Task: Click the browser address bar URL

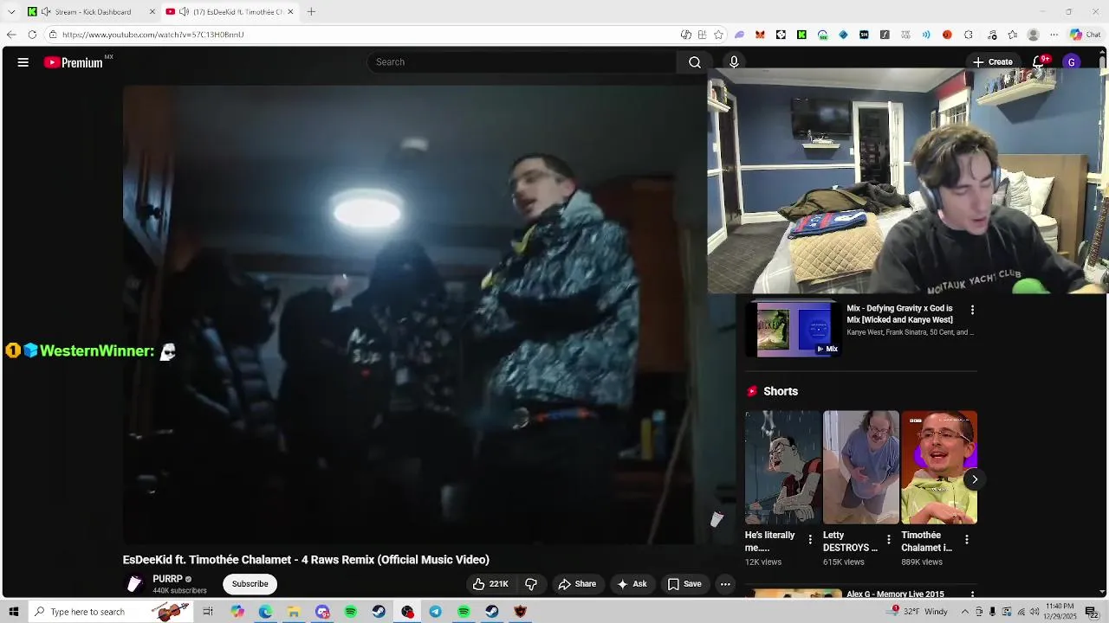Action: click(x=153, y=35)
